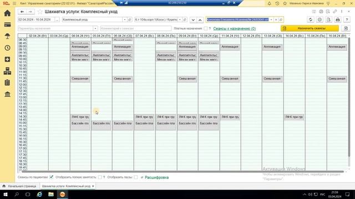This screenshot has height=199, width=355.
Task: Switch to Начальная страница tab
Action: click(19, 186)
